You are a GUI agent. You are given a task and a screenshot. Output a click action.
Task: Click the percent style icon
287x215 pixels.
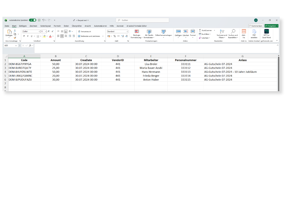(115, 36)
